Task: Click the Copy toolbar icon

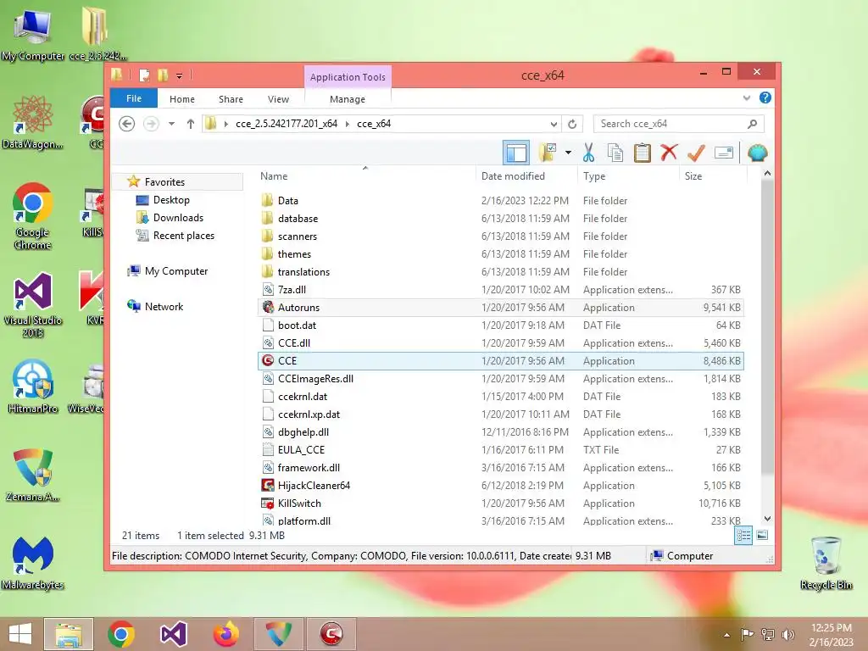Action: pyautogui.click(x=615, y=153)
